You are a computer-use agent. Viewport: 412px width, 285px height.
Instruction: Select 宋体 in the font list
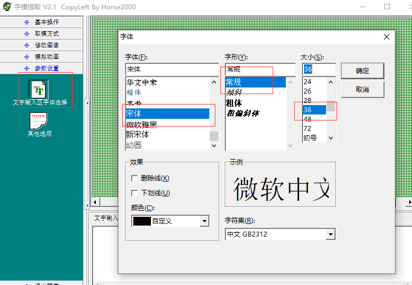[167, 114]
